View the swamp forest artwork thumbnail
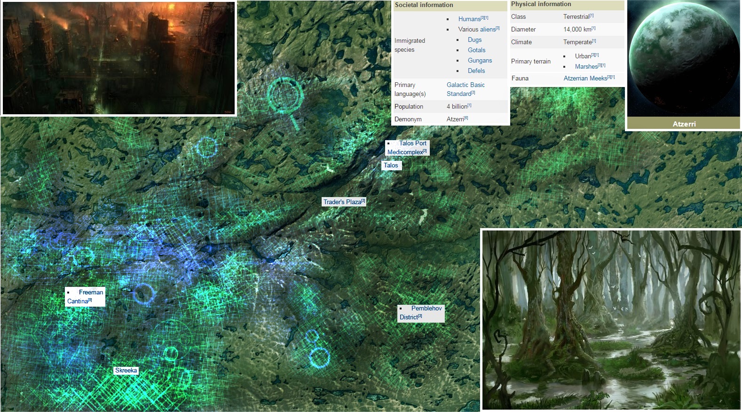This screenshot has width=742, height=412. (x=611, y=320)
